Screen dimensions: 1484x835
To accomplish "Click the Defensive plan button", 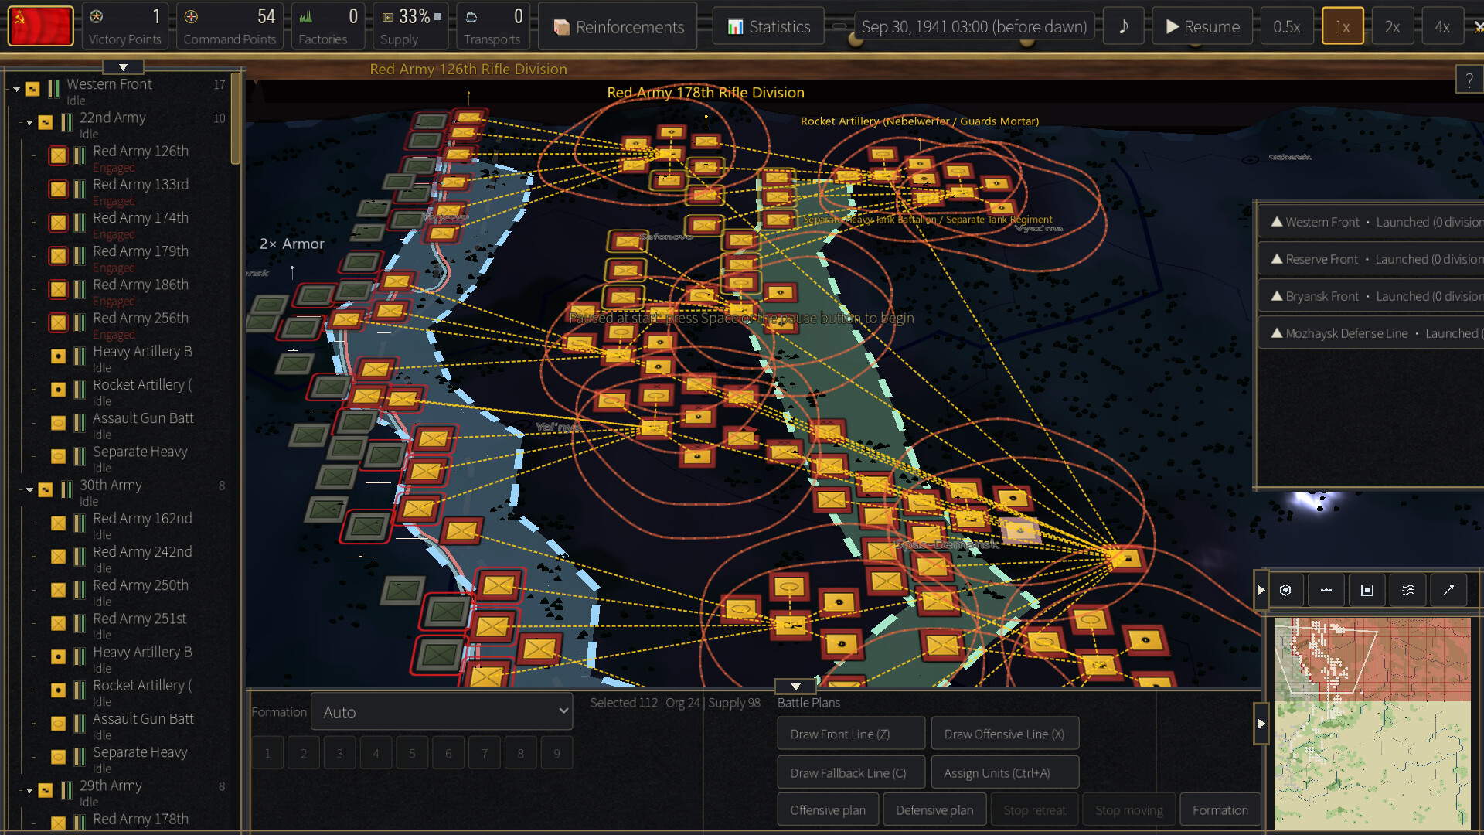I will coord(934,809).
